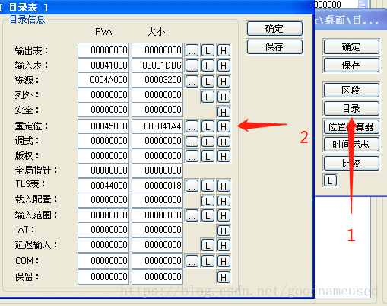
Task: Click the H button in 版权 row
Action: click(x=224, y=156)
